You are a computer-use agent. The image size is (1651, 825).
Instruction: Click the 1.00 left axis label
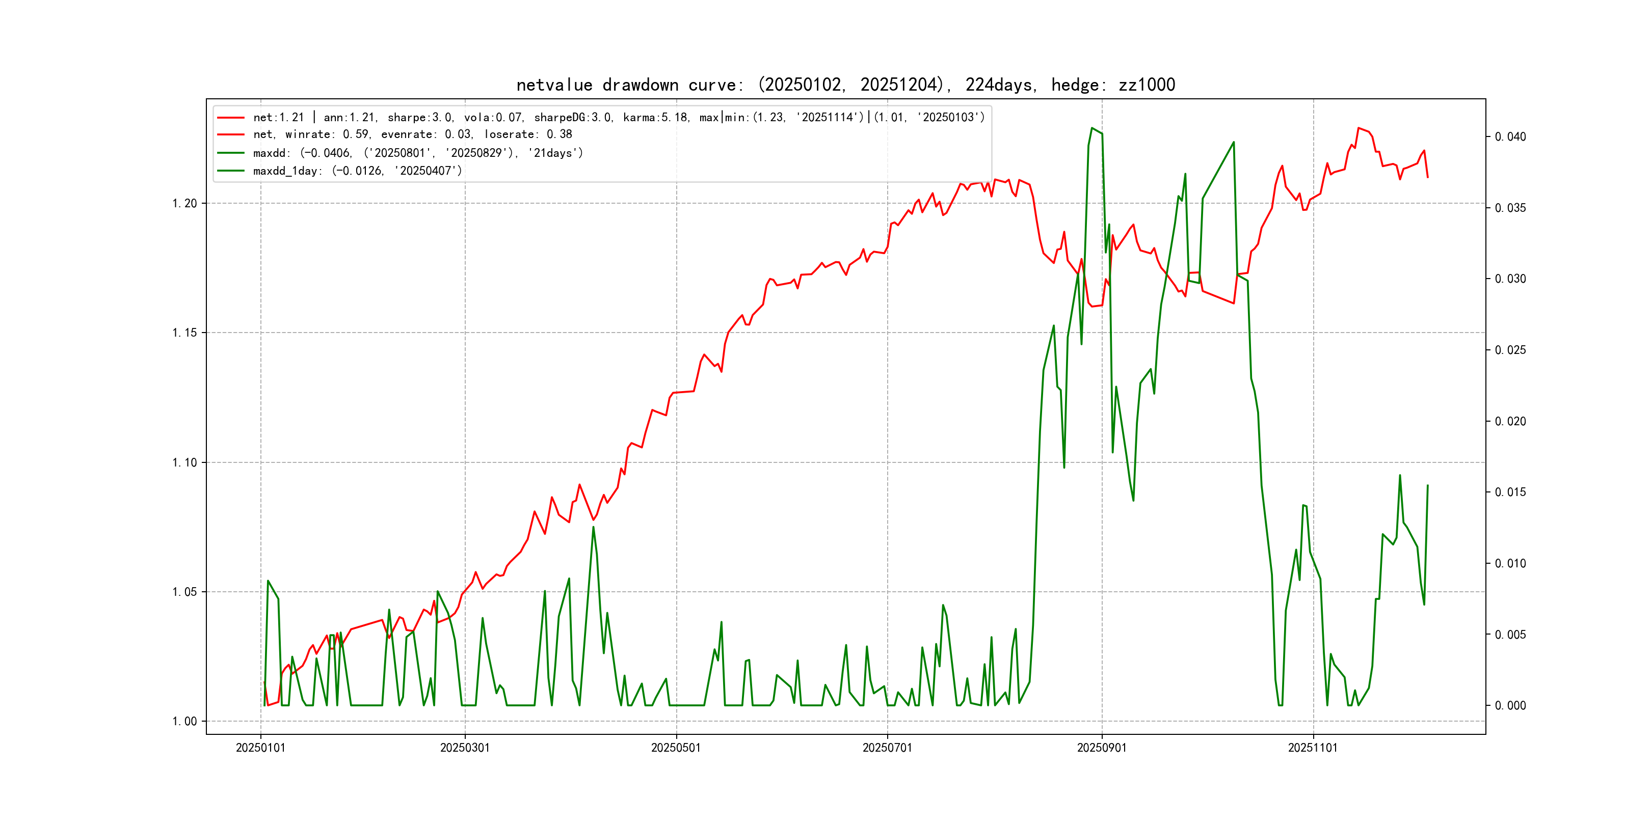[184, 722]
